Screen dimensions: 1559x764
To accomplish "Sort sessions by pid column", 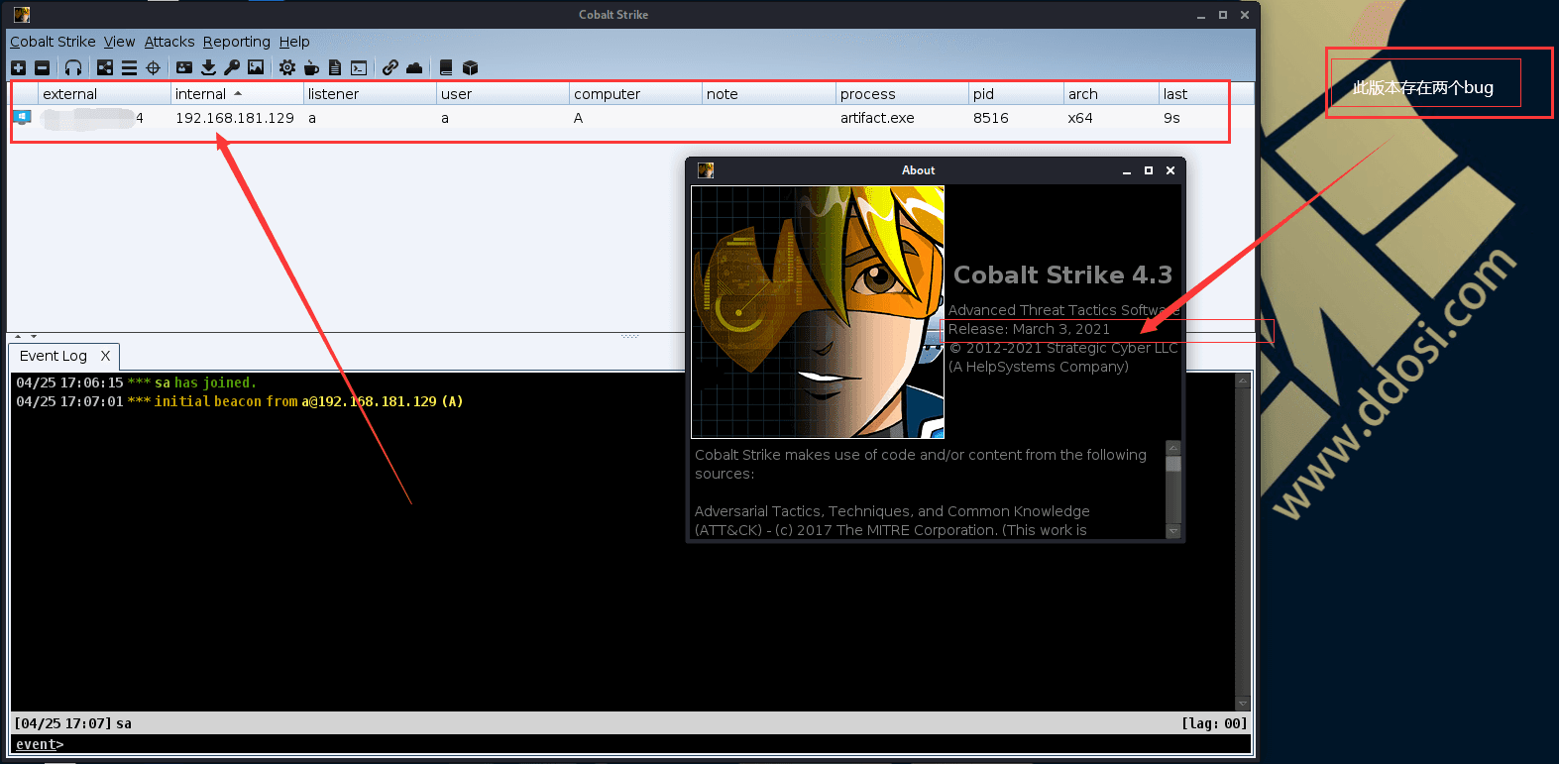I will click(1016, 94).
